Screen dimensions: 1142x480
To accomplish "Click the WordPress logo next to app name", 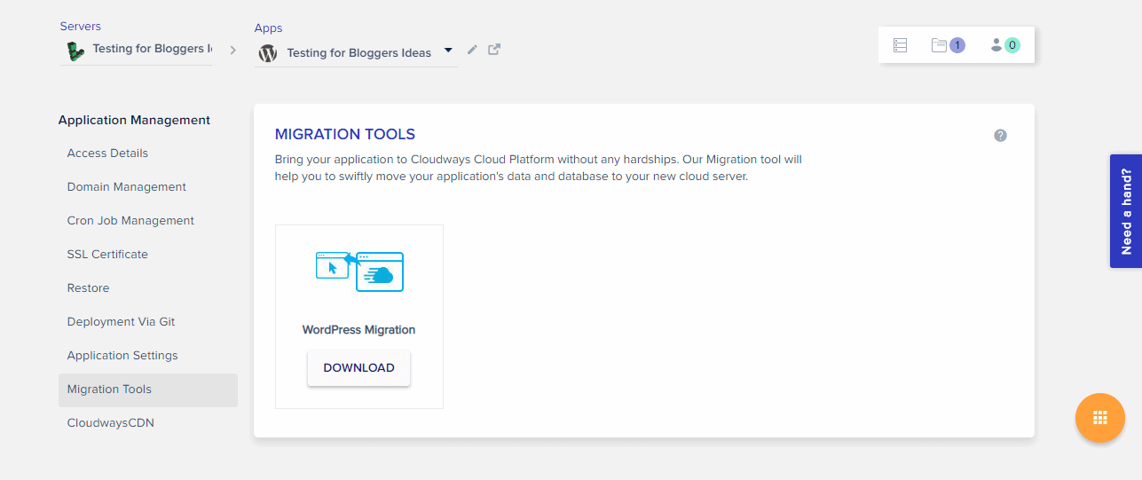I will point(268,53).
